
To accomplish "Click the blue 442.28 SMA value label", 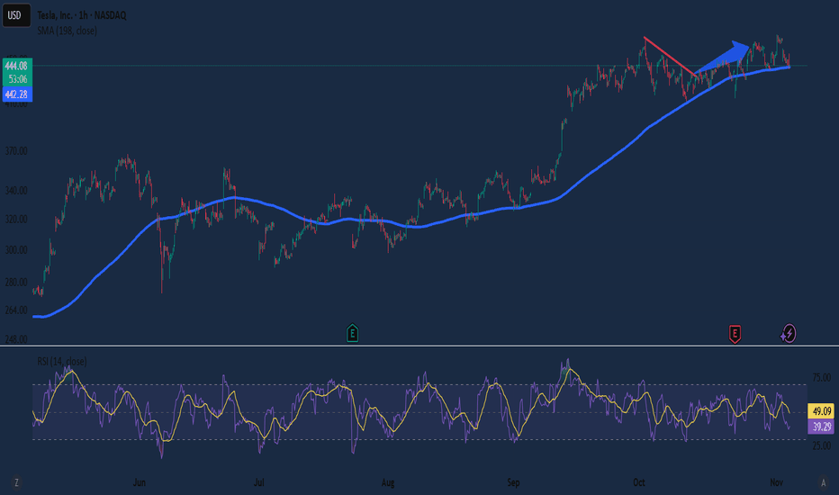I will (x=17, y=94).
